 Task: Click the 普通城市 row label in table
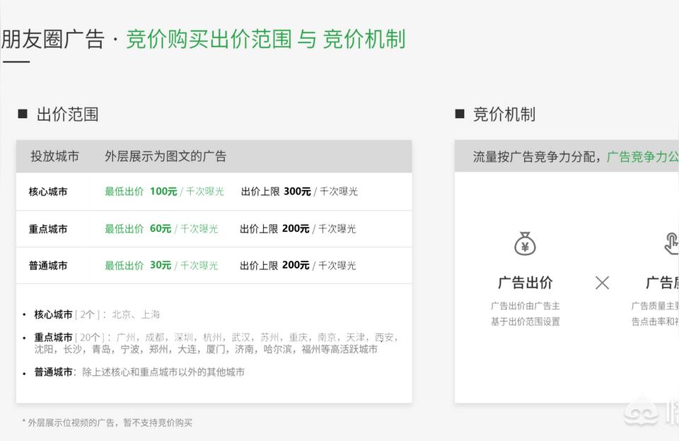coord(48,266)
